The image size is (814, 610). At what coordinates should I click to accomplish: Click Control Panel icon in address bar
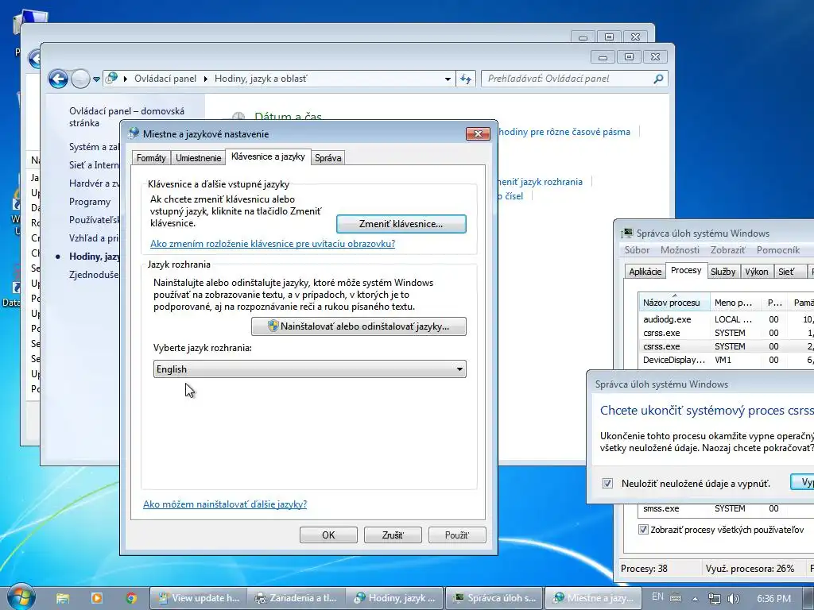pyautogui.click(x=111, y=79)
